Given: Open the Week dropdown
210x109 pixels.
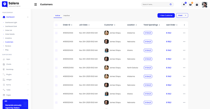Looking at the screenshot, I should (x=182, y=15).
